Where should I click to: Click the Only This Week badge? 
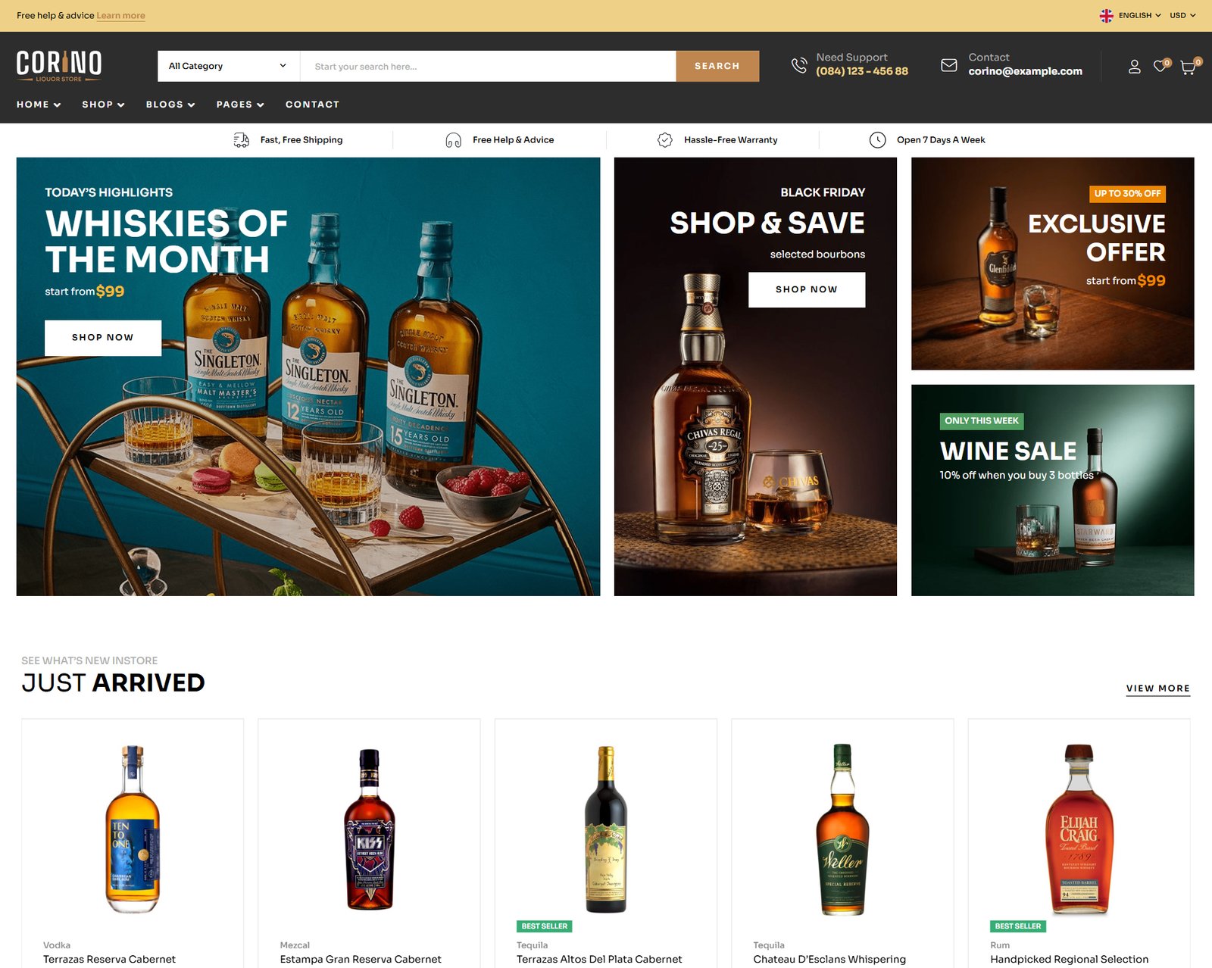[x=982, y=421]
